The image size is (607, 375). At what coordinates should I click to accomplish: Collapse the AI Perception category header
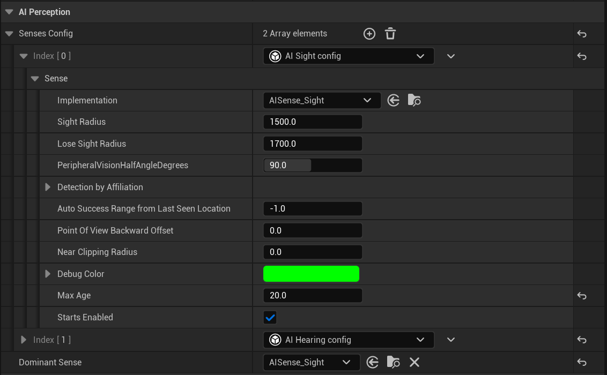click(x=9, y=12)
